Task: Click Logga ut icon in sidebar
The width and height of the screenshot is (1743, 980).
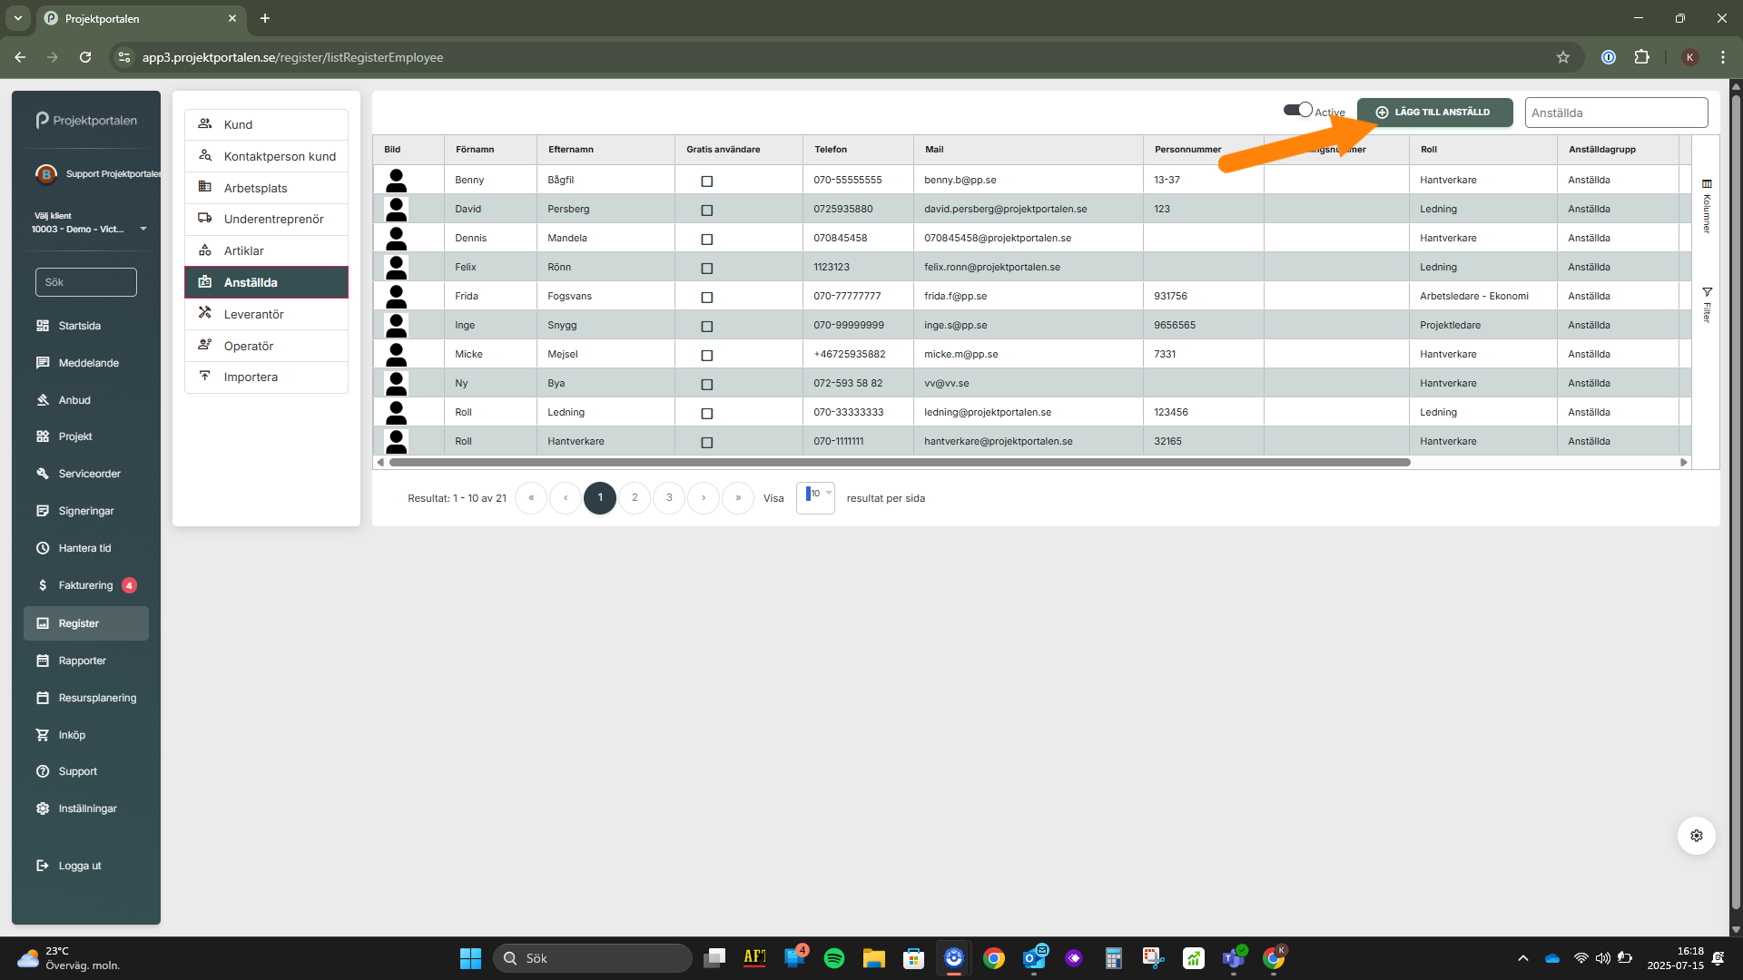Action: pos(43,866)
